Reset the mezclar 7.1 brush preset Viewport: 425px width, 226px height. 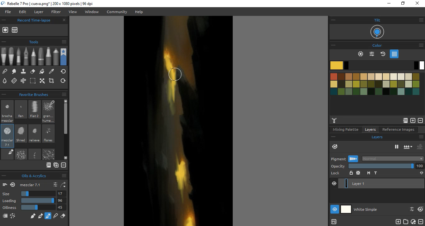click(x=12, y=185)
